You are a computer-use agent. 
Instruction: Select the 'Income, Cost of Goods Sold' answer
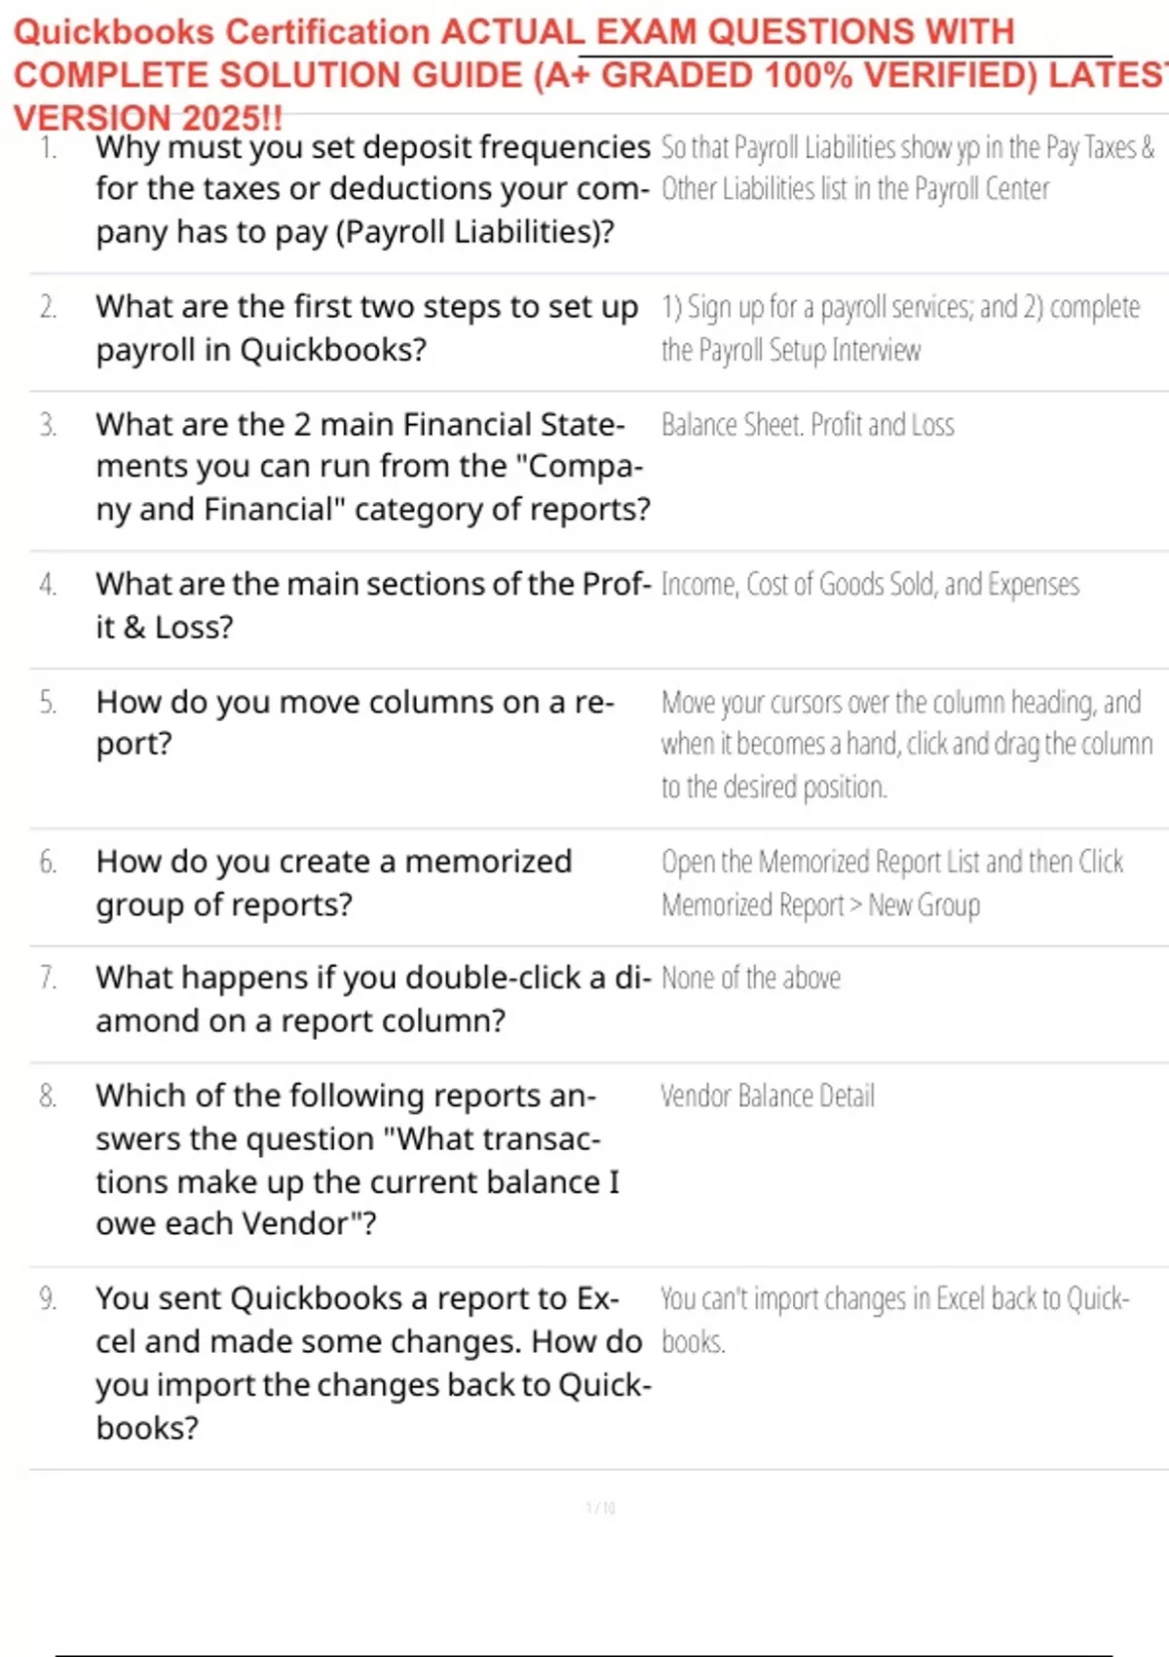pos(870,585)
